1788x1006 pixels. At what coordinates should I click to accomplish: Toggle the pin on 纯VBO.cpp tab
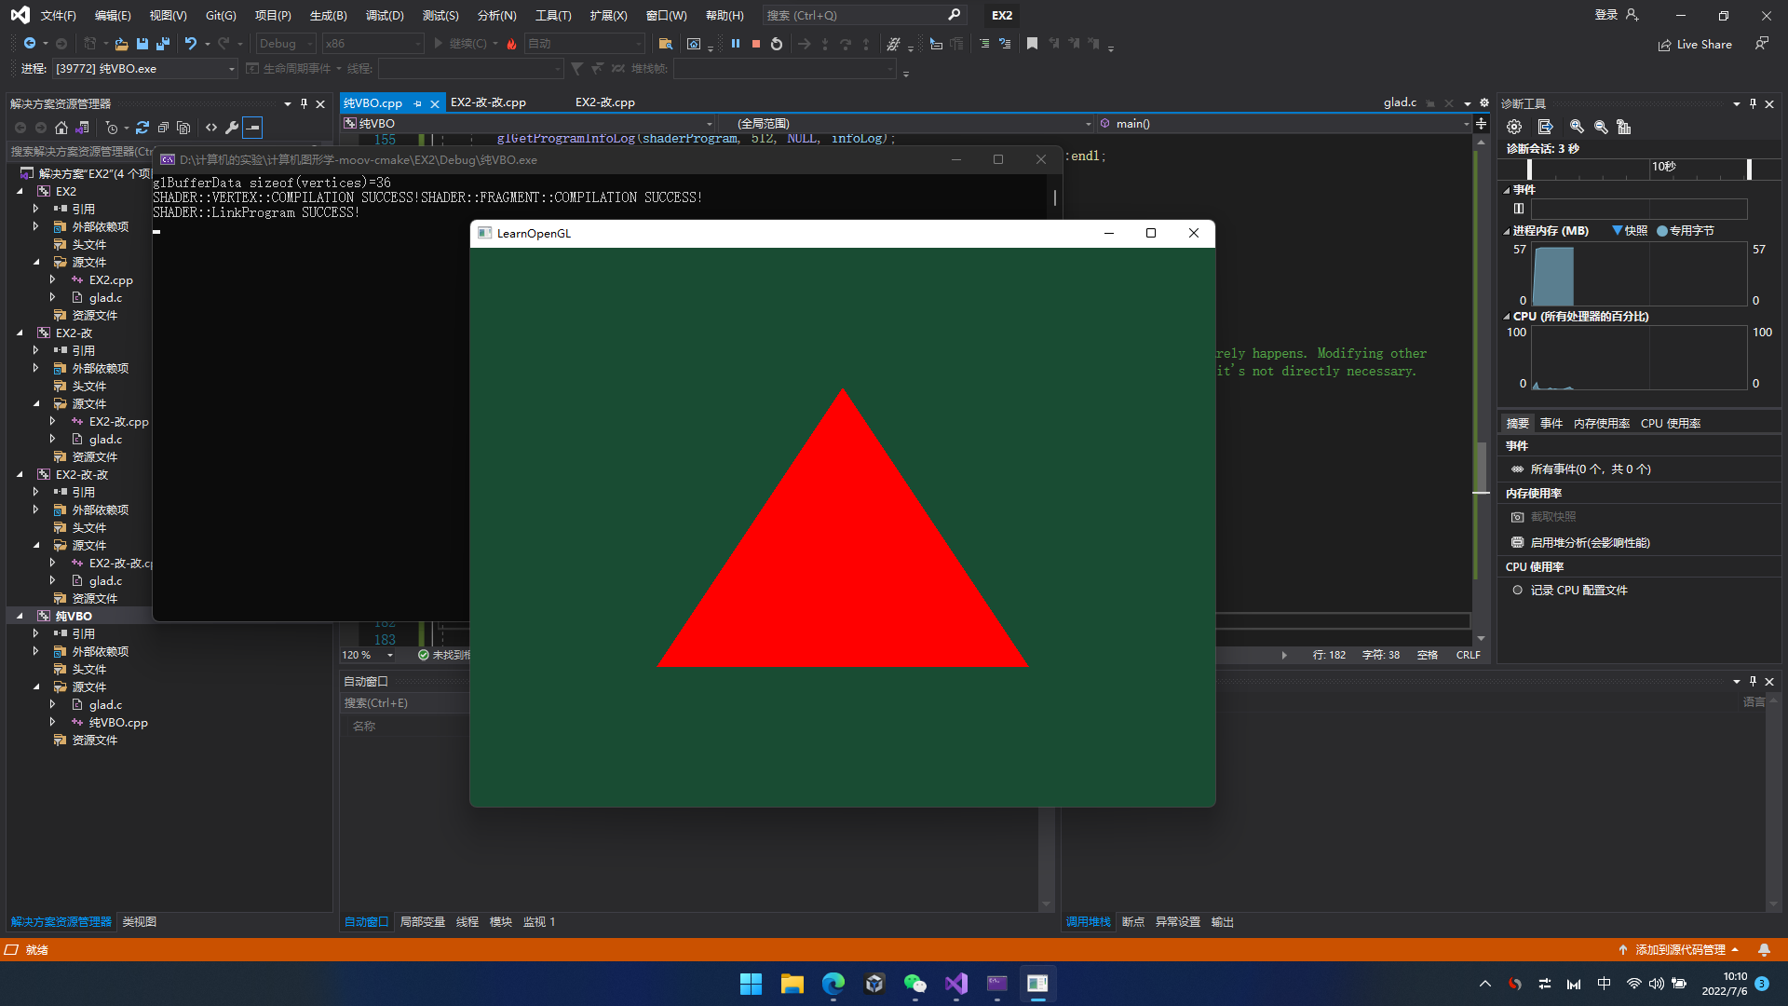pos(418,103)
